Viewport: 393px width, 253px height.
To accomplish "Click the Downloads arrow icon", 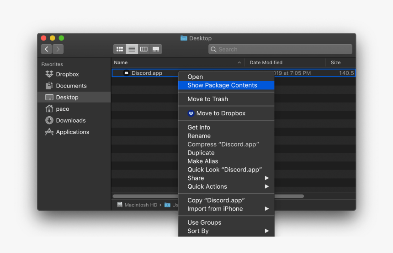I will 49,120.
